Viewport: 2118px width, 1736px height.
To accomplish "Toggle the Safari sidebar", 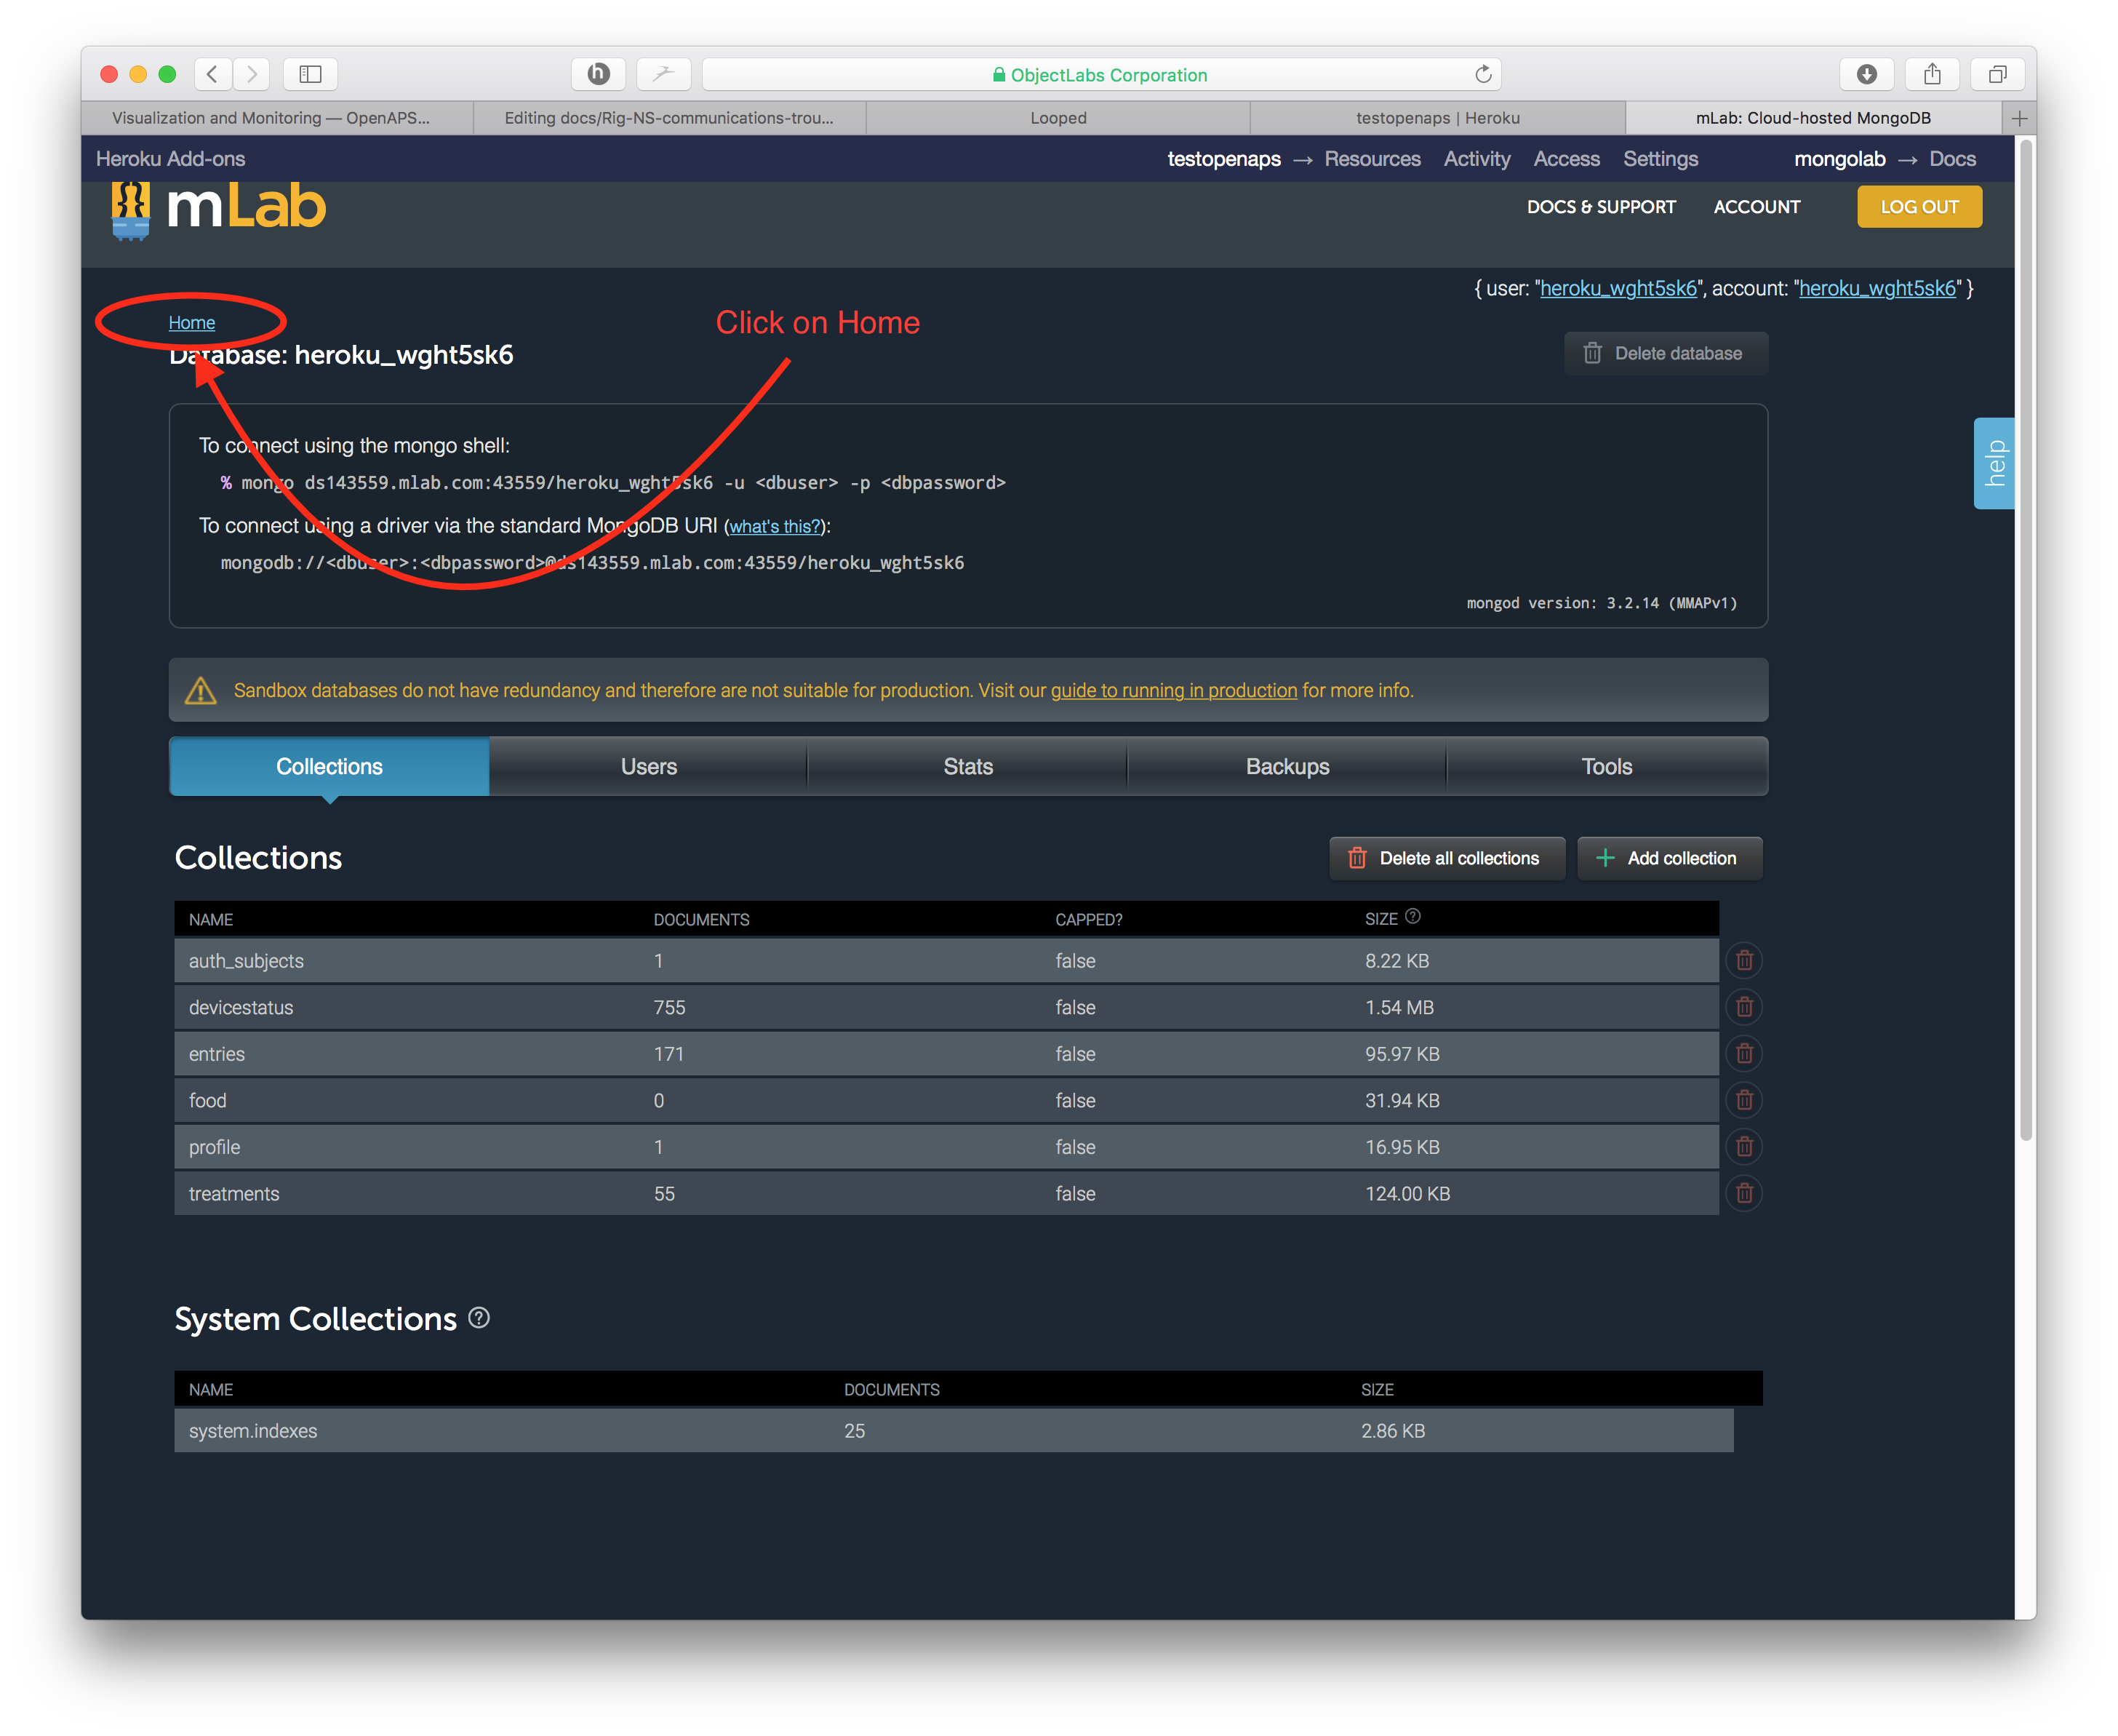I will pos(311,74).
